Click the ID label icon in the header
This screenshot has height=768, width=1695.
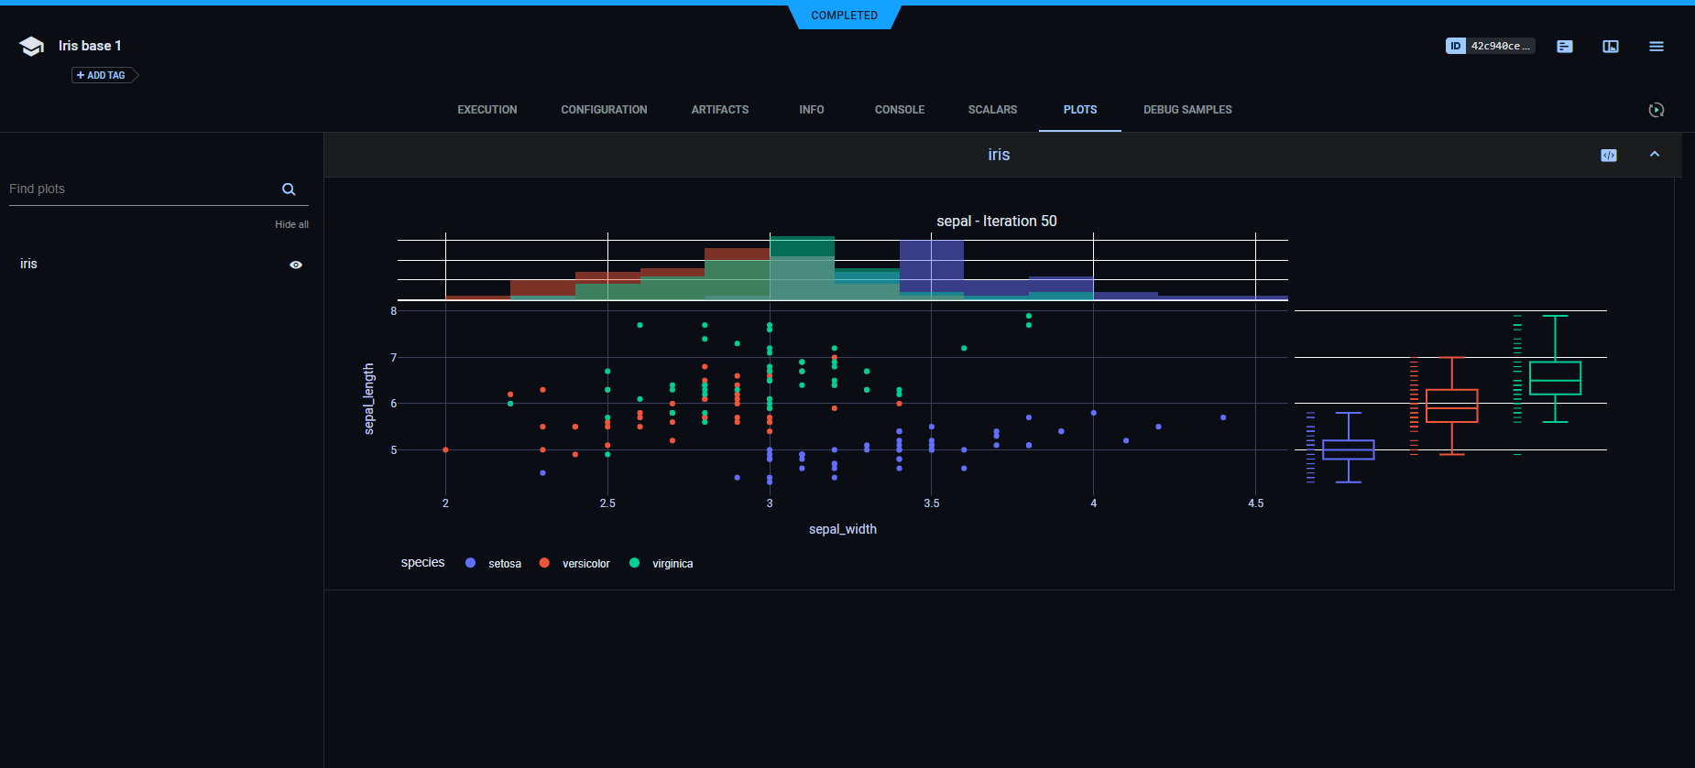click(1455, 46)
